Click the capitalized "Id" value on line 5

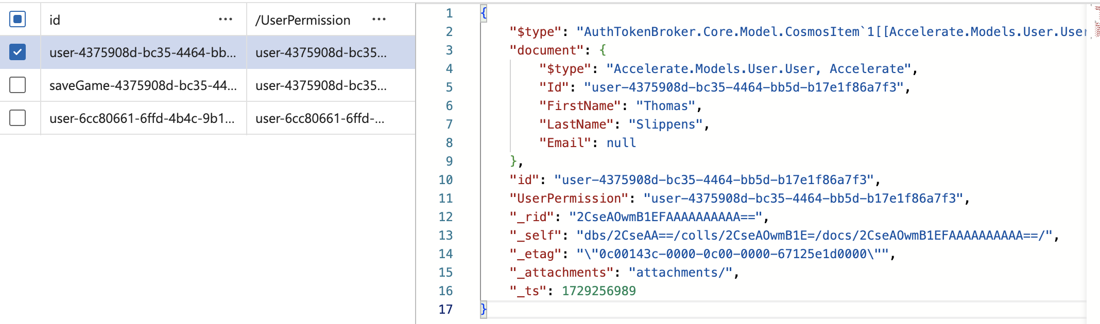pos(744,87)
